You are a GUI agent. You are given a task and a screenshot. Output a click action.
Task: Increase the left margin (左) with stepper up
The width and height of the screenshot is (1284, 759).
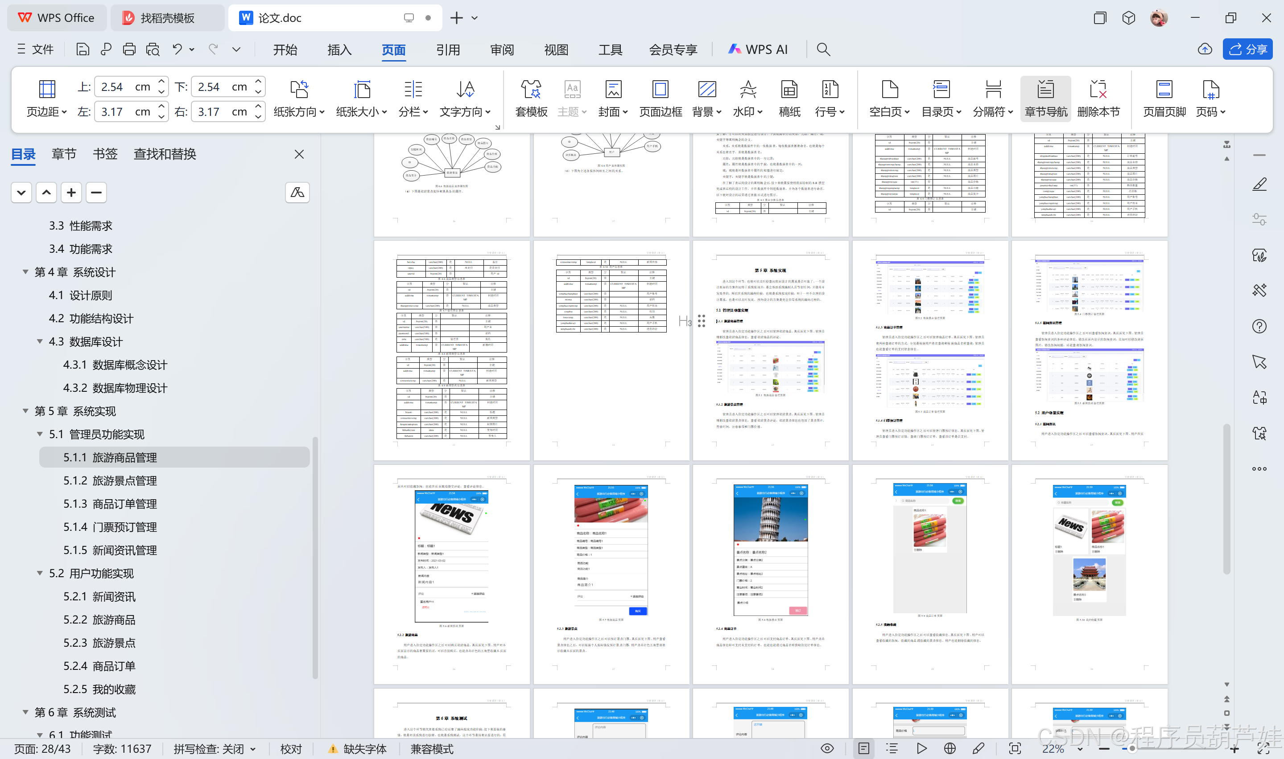click(162, 107)
